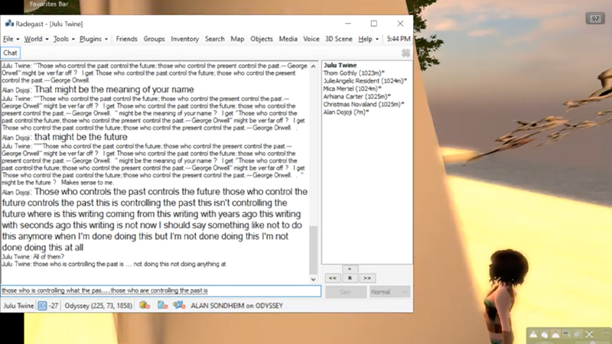
Task: Expand the Plugins menu dropdown arrow
Action: click(x=106, y=40)
